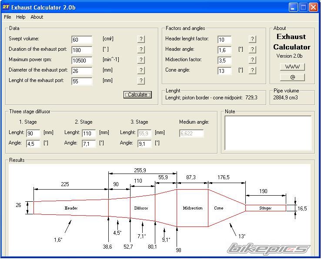Click the cone midpoint length value 729,3

pyautogui.click(x=251, y=98)
